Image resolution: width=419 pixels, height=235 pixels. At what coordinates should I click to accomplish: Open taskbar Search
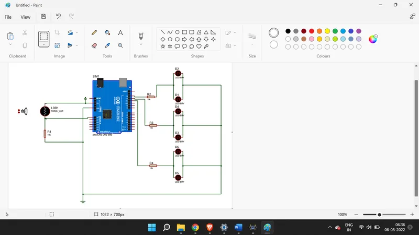click(166, 228)
